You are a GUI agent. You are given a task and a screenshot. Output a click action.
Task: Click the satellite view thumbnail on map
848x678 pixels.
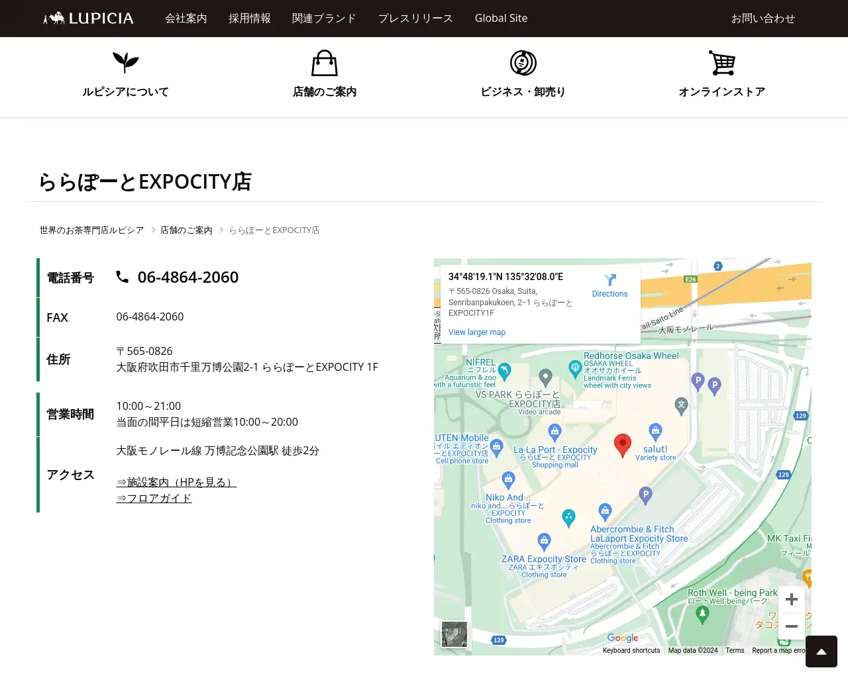tap(454, 634)
